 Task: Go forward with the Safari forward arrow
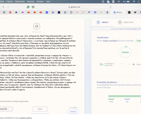tap(8, 7)
